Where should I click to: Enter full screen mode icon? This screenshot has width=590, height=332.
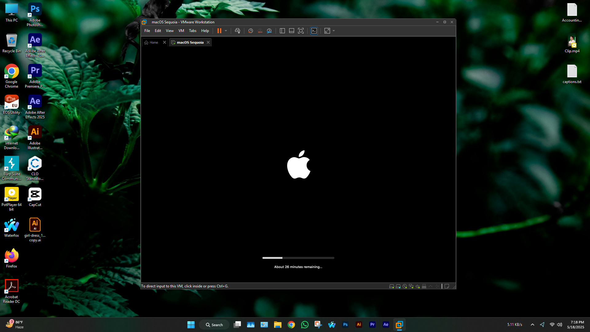301,31
